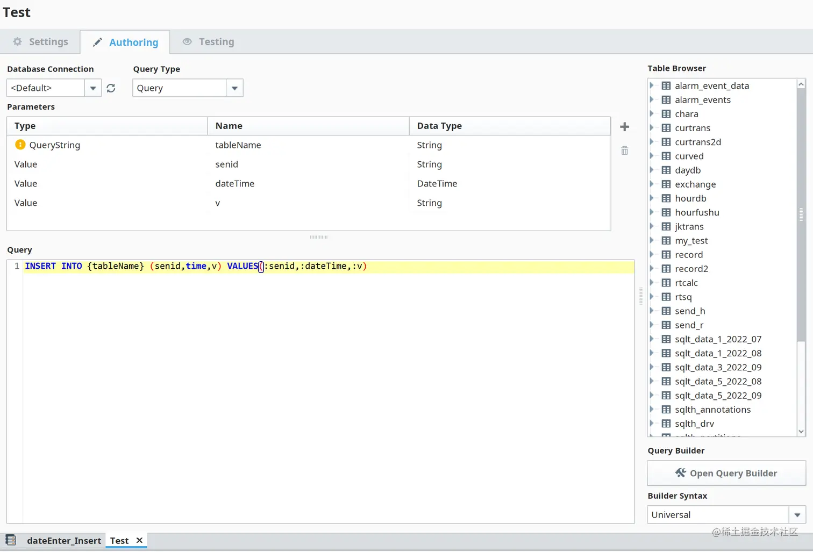The image size is (813, 552).
Task: Open the Database Connection dropdown
Action: [x=93, y=88]
